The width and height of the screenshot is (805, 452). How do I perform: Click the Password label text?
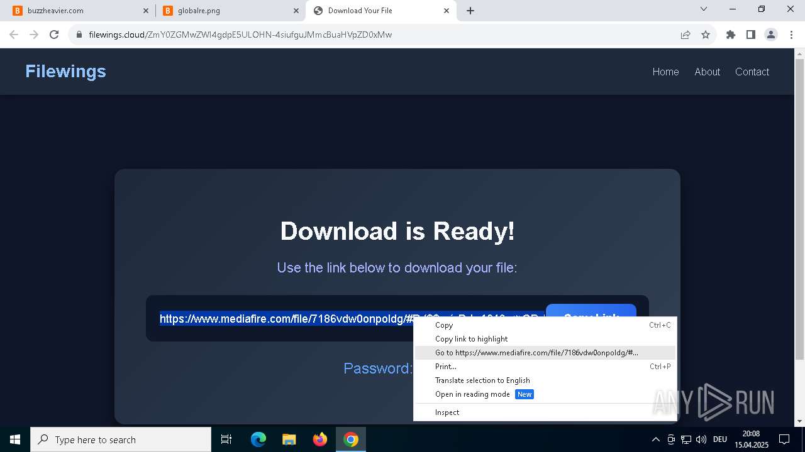[x=378, y=369]
